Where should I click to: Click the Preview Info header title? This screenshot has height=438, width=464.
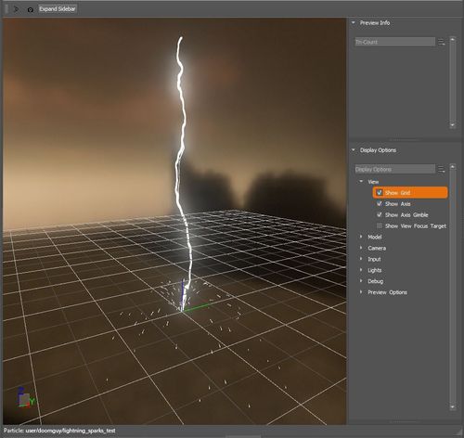point(375,22)
